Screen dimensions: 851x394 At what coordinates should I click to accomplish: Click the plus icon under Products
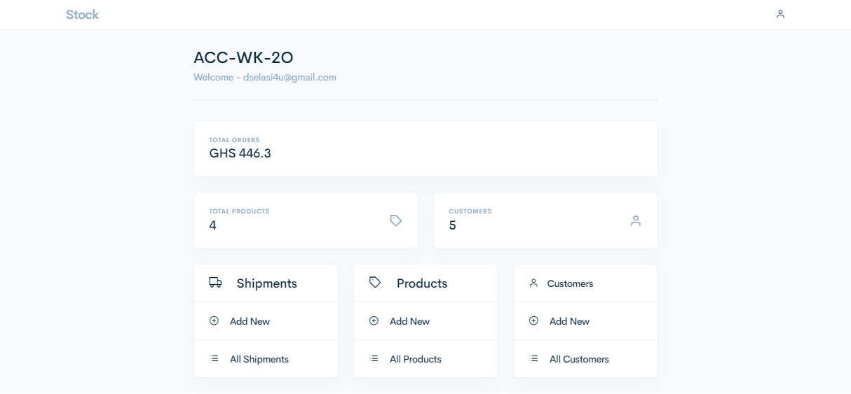coord(374,321)
